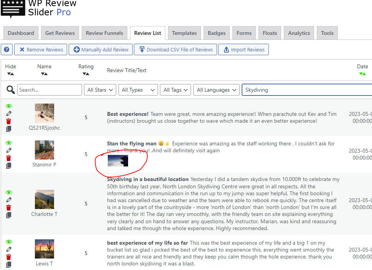Viewport: 372px width, 270px height.
Task: Edit Lewis T review with pencil icon
Action: point(9,249)
